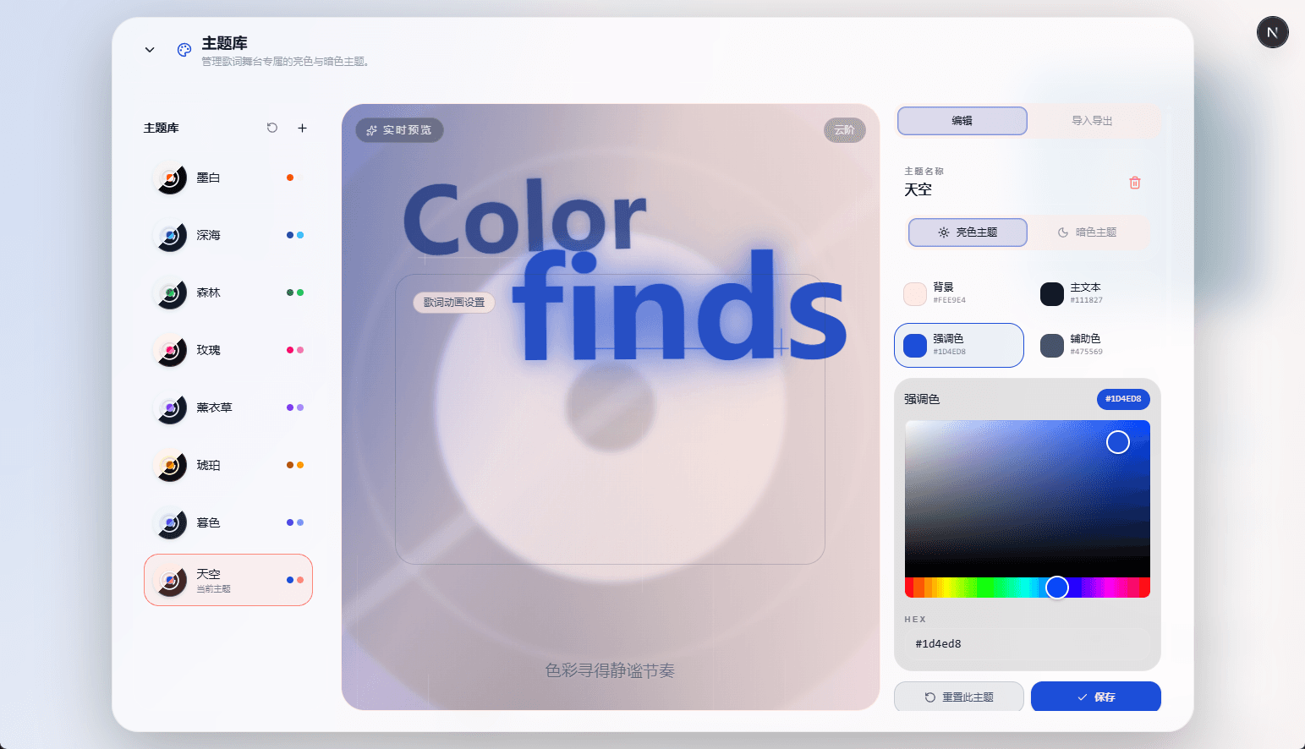Add a new theme with plus icon
This screenshot has width=1305, height=749.
[x=302, y=128]
